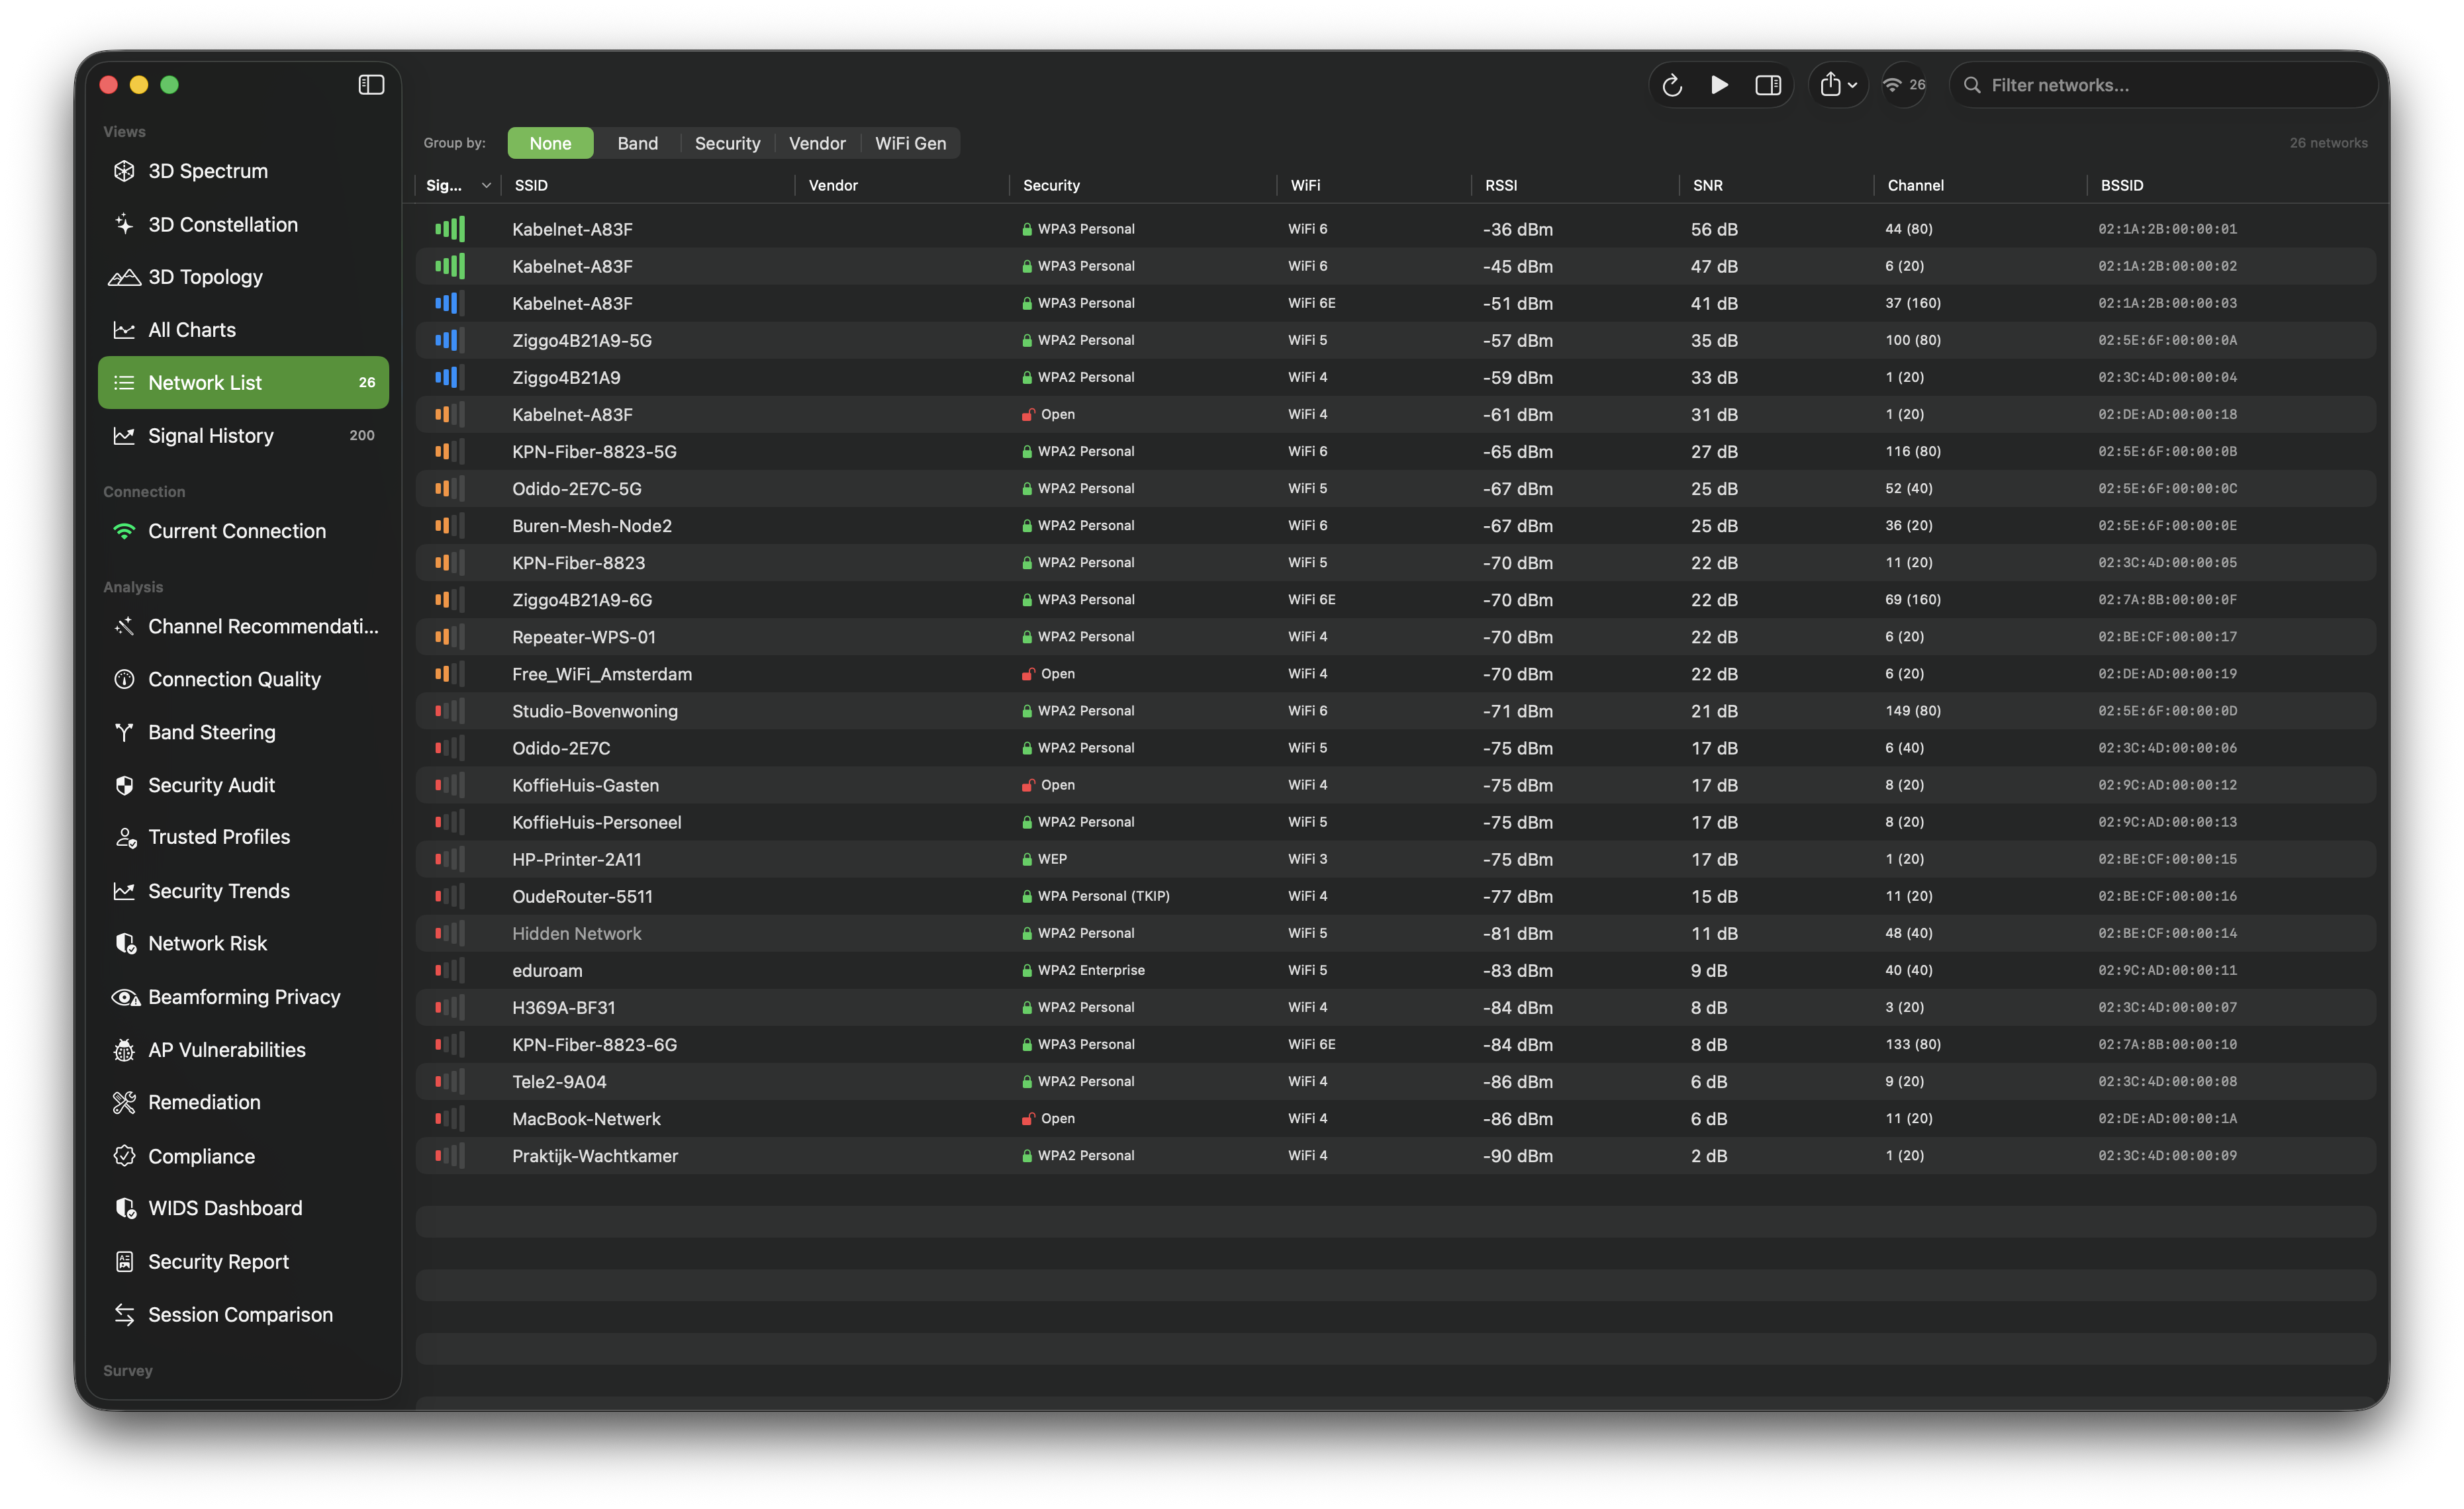Click the Filter networks search field
The width and height of the screenshot is (2464, 1509).
tap(2163, 85)
